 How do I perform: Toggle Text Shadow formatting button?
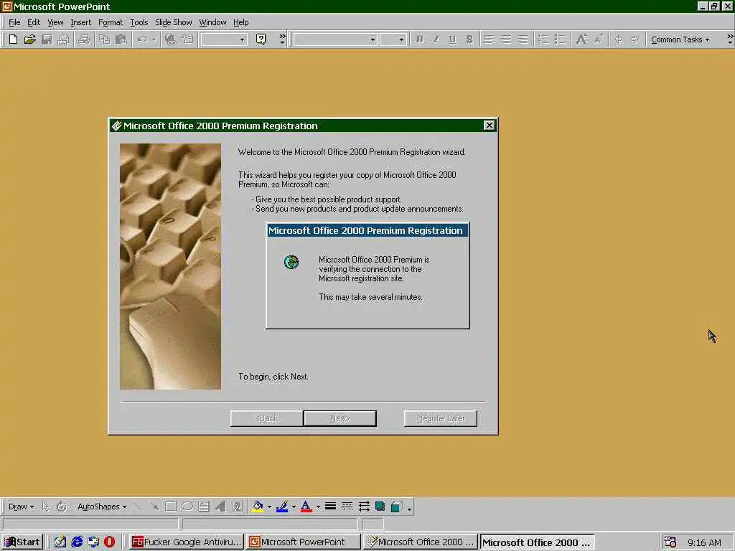coord(469,39)
